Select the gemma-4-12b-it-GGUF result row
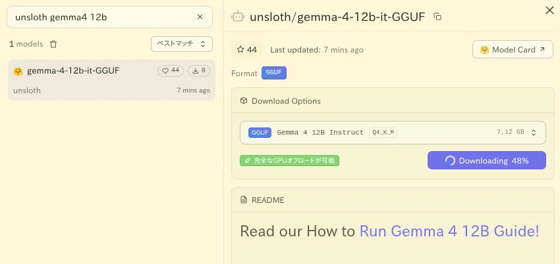The image size is (560, 264). 111,80
